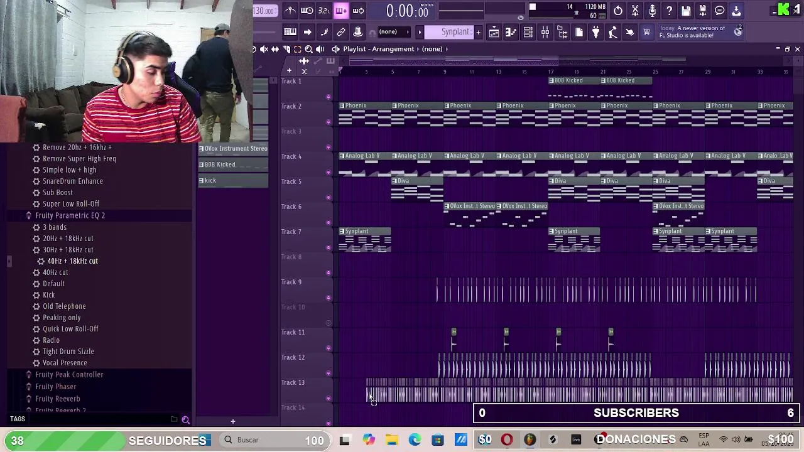Open Playlist - Arrangement menu title
Screen dimensions: 804x452
379,49
